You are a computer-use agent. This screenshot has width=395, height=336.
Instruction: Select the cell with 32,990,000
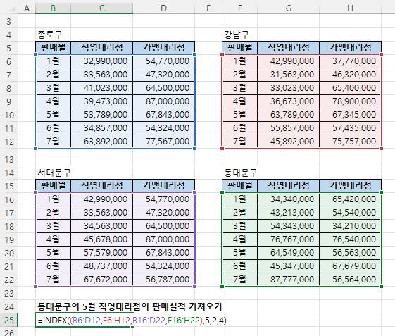pyautogui.click(x=102, y=61)
